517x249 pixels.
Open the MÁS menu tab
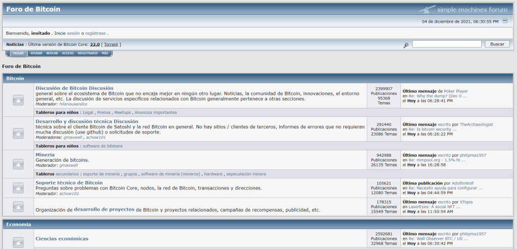(x=105, y=53)
